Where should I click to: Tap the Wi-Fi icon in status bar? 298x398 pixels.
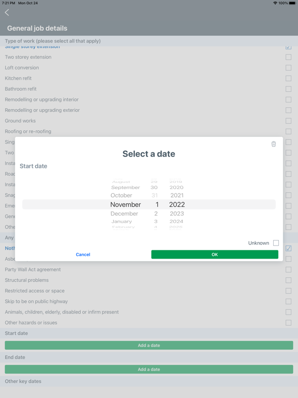pos(275,3)
